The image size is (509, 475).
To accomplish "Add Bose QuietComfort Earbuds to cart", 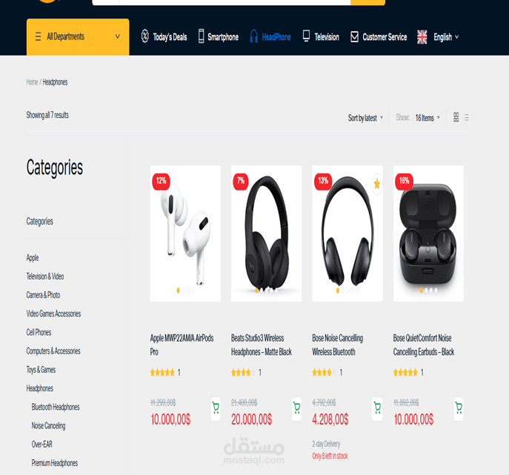I will tap(459, 409).
